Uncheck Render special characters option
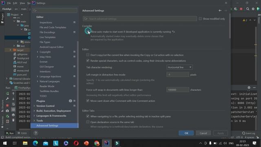Image resolution: width=261 pixels, height=147 pixels. [x=88, y=60]
